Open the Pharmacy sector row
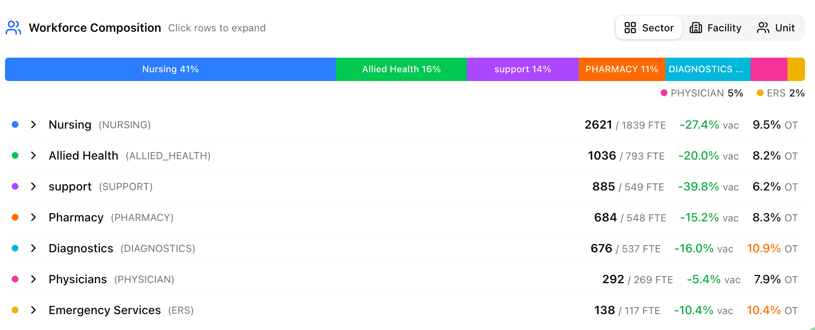 click(76, 217)
